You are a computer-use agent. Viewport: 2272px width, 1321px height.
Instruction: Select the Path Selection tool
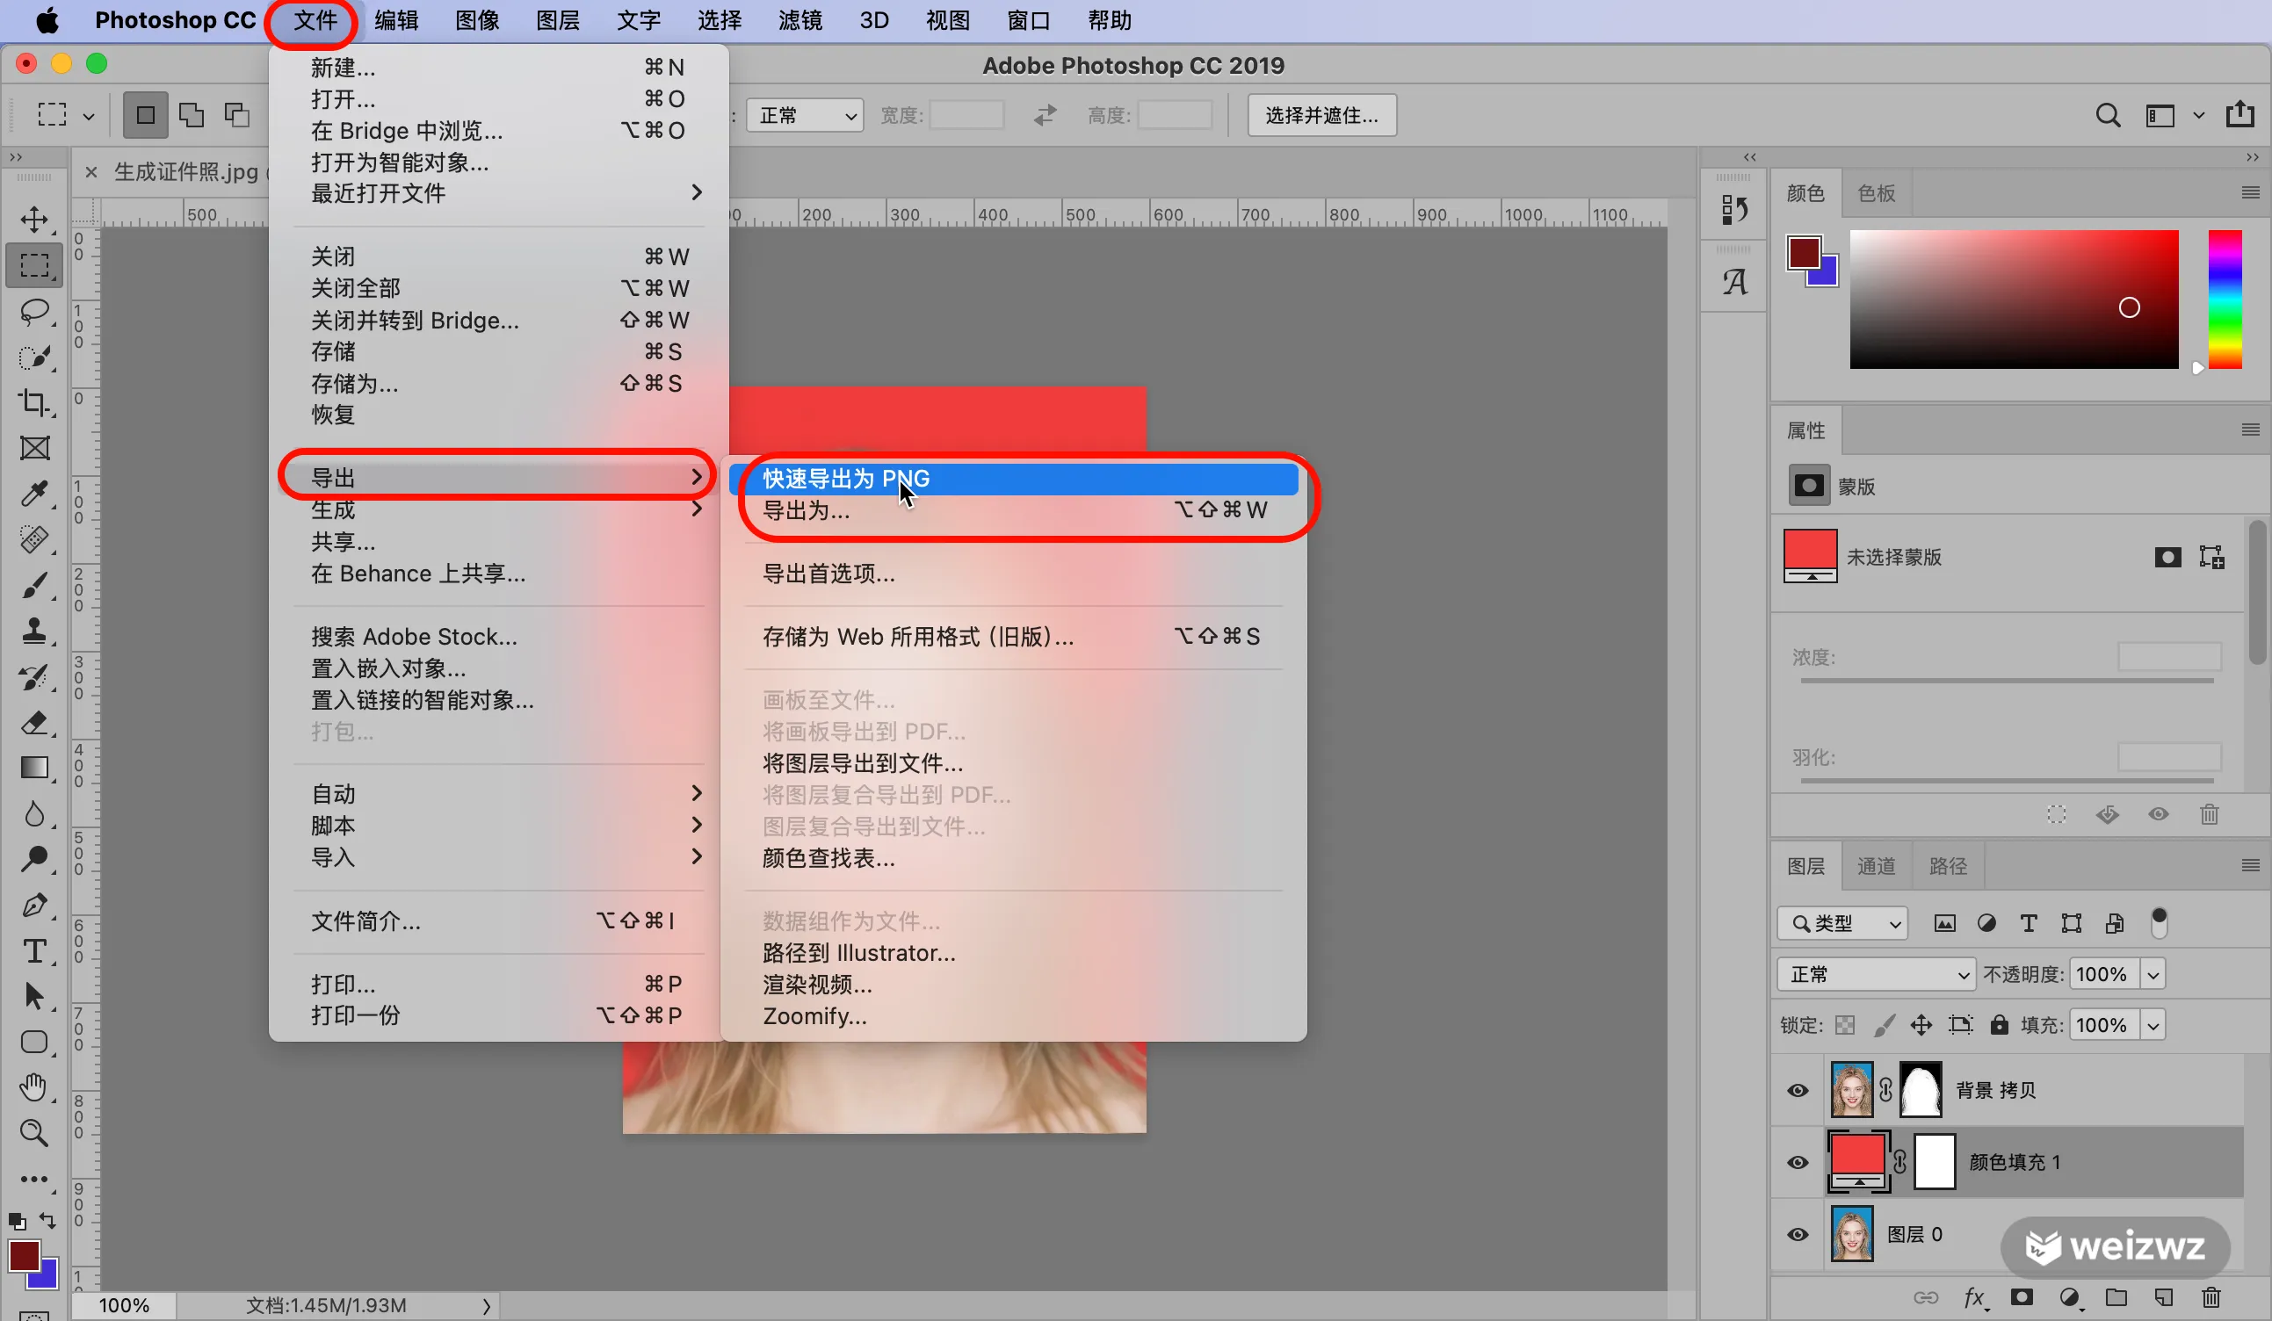[x=34, y=996]
